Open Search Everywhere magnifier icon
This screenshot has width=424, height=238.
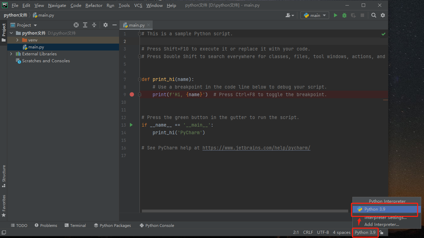[x=374, y=15]
